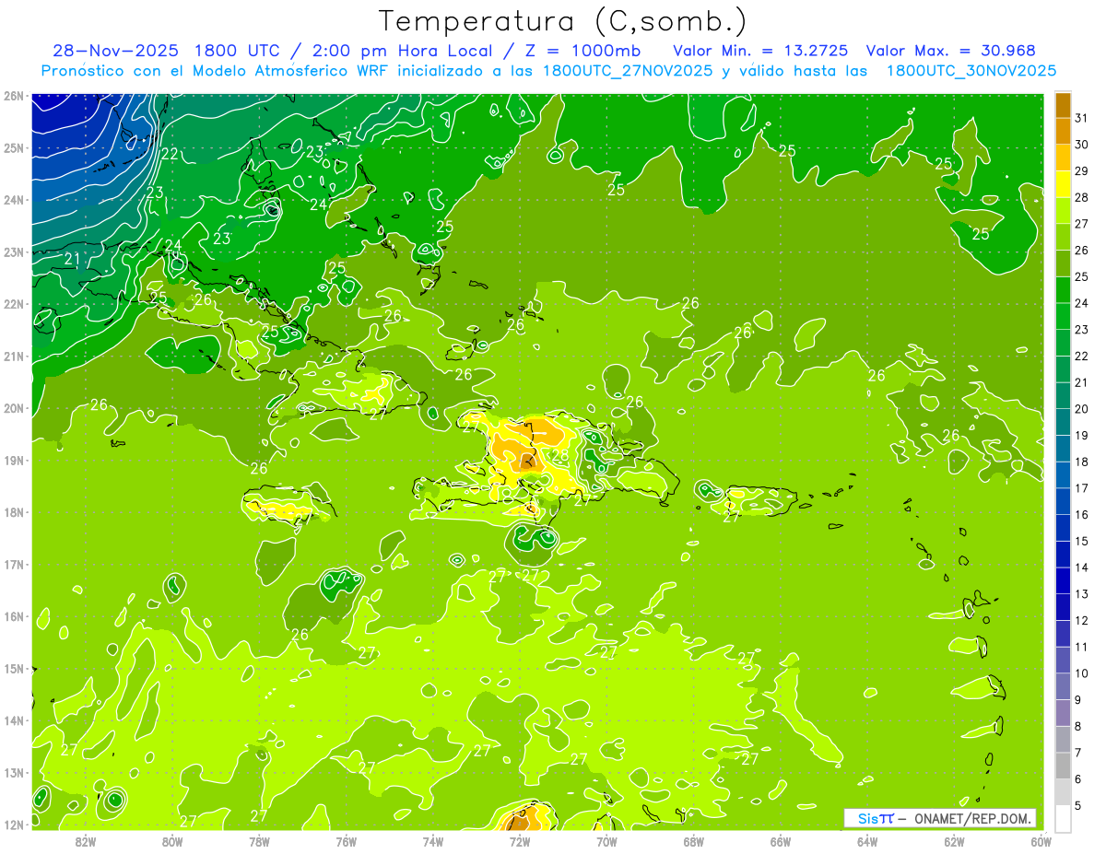Pick the yellow swatch between 28 and 29
Image resolution: width=1106 pixels, height=854 pixels.
point(1063,183)
